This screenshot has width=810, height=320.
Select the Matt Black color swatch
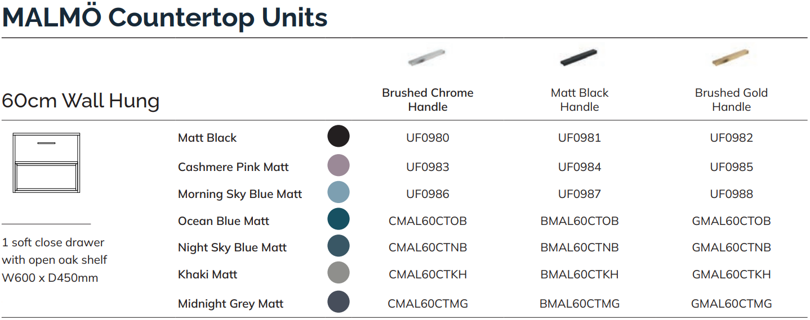[339, 137]
